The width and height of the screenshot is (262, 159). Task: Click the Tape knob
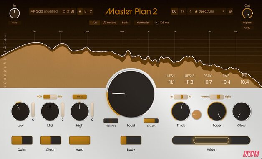[217, 111]
